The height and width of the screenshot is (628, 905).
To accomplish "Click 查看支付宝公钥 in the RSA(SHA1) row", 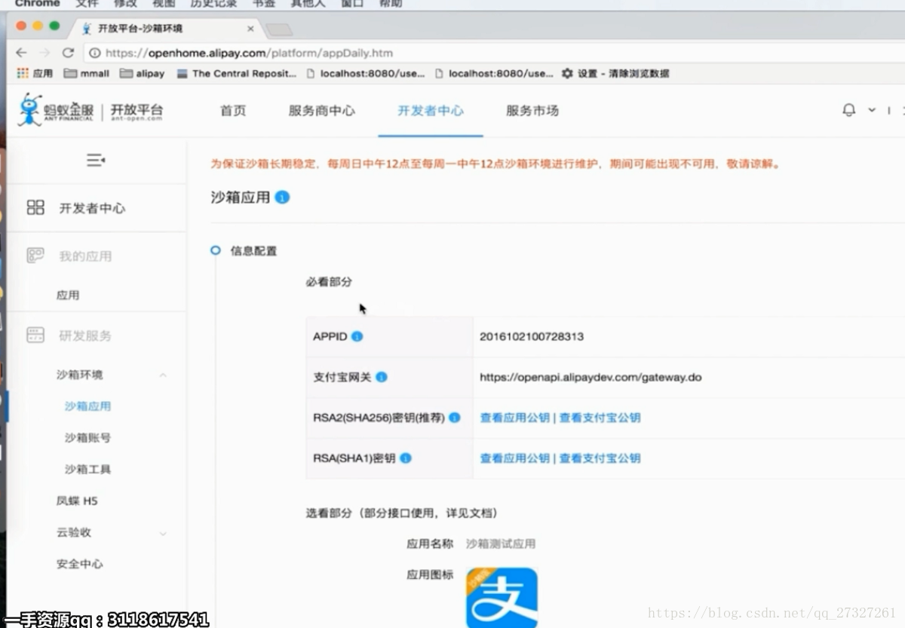I will click(600, 458).
